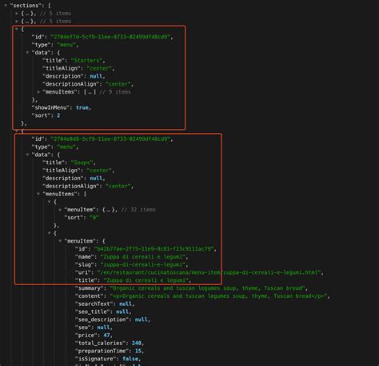The height and width of the screenshot is (366, 379).
Task: Click "descriptionAlign" line in Starters data
Action: click(x=88, y=84)
